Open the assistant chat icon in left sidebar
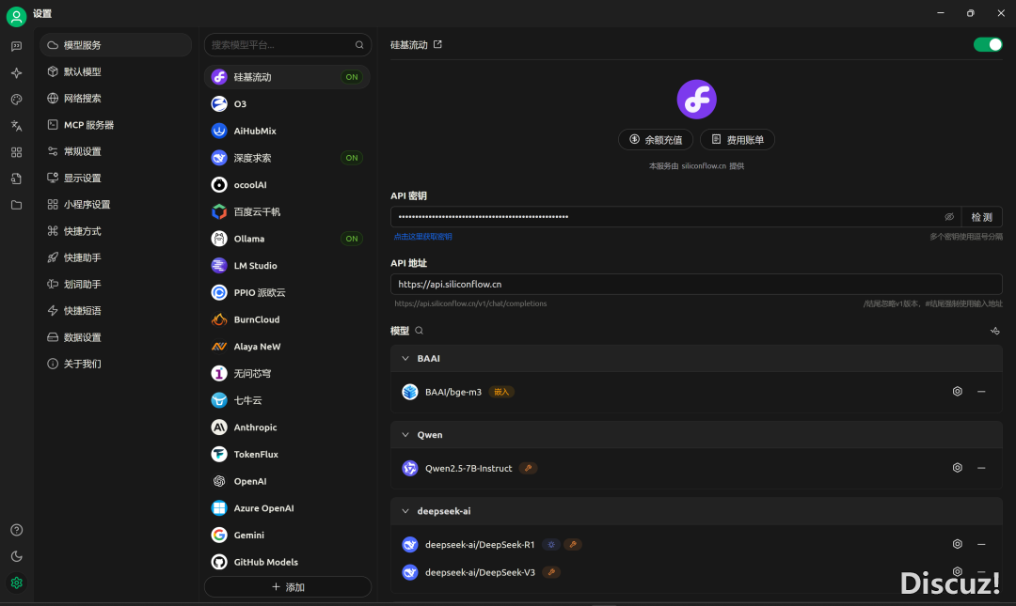1016x606 pixels. pos(16,46)
